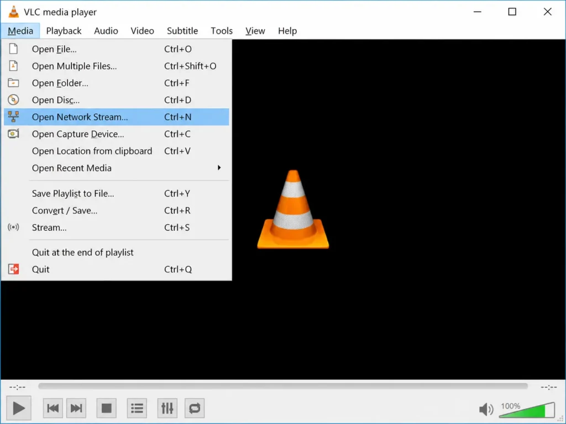Viewport: 566px width, 424px height.
Task: Mute audio with the speaker icon
Action: (x=485, y=409)
